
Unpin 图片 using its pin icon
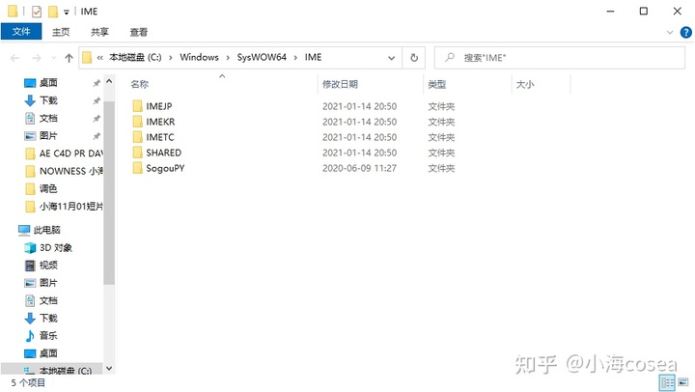(x=97, y=136)
